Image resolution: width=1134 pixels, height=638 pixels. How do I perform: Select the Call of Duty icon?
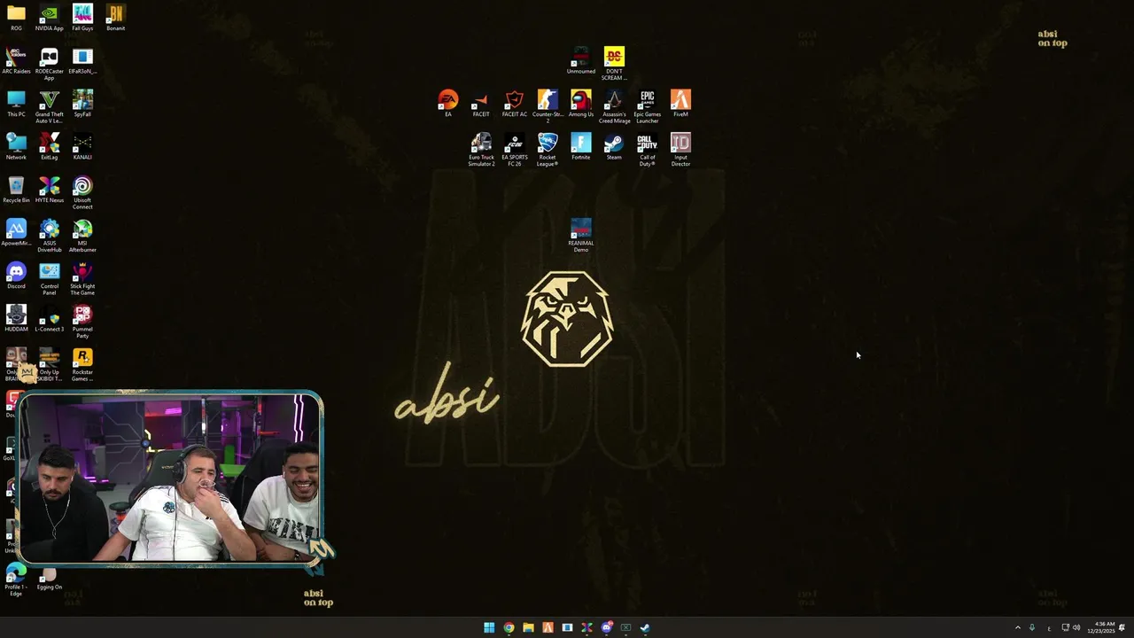(x=647, y=150)
